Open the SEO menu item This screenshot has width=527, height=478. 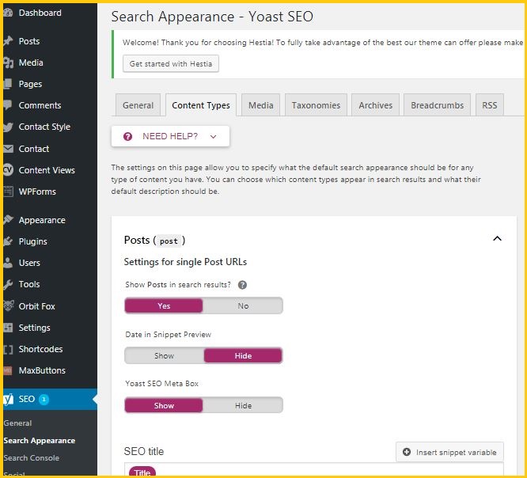[x=50, y=399]
